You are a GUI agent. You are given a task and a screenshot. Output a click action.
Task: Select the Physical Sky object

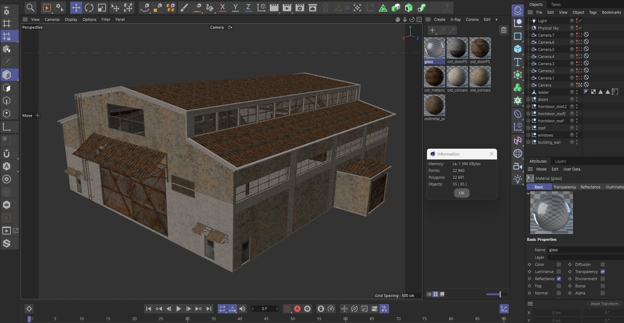coord(548,28)
